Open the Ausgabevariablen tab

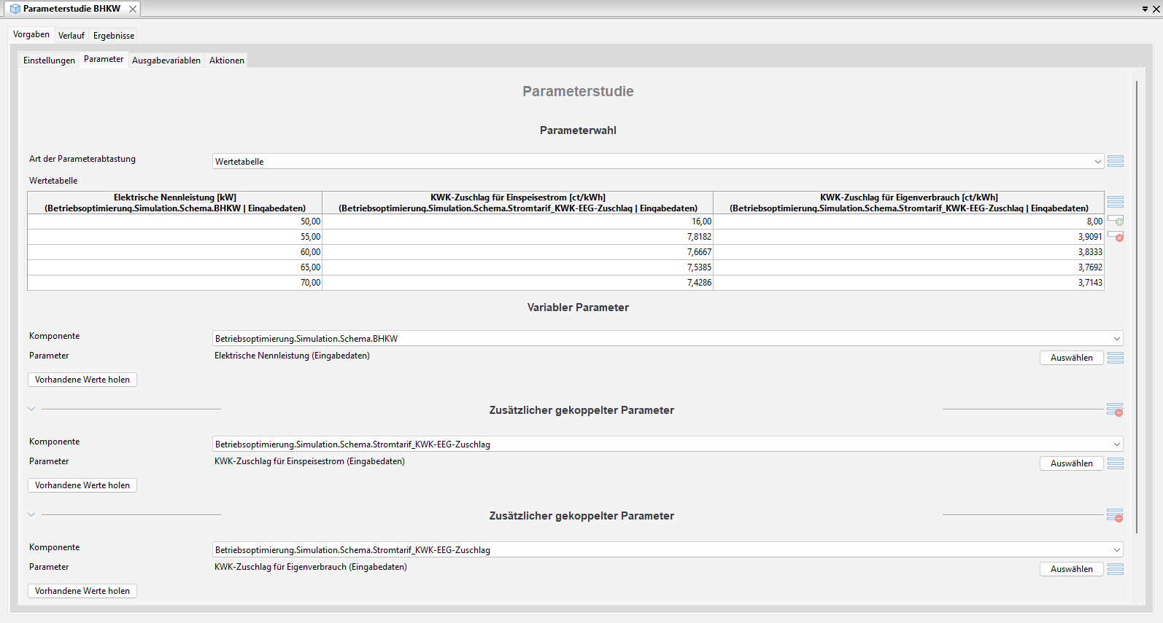pyautogui.click(x=166, y=60)
